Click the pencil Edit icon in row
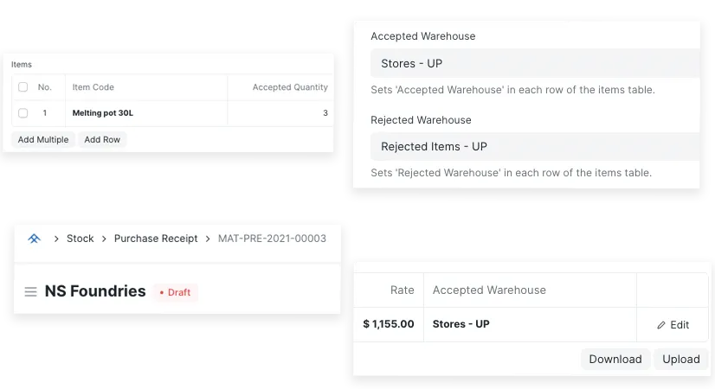The width and height of the screenshot is (715, 389). [x=661, y=325]
